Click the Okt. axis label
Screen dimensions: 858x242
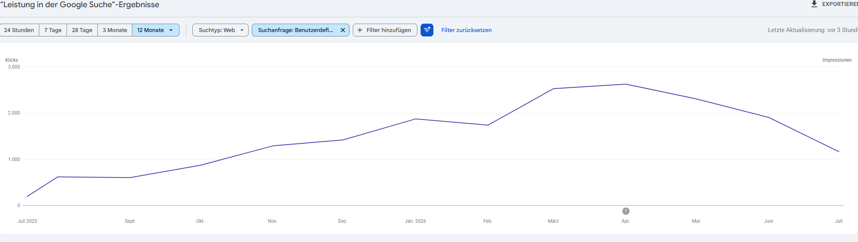[x=200, y=221]
